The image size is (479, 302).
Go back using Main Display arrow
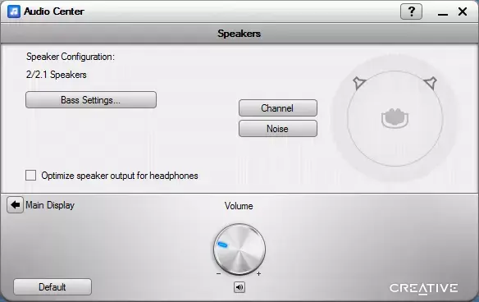15,205
